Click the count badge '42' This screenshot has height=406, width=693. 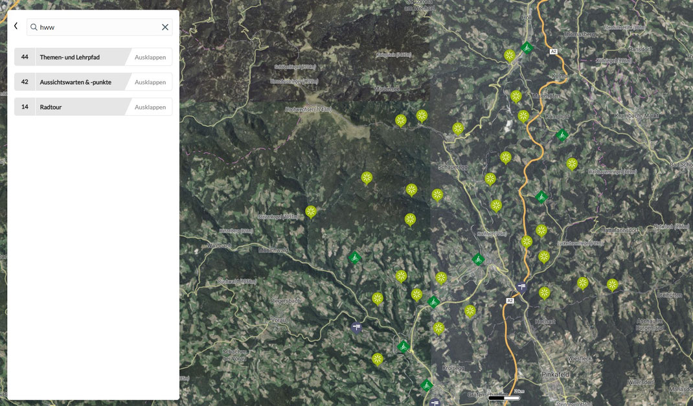[x=25, y=82]
